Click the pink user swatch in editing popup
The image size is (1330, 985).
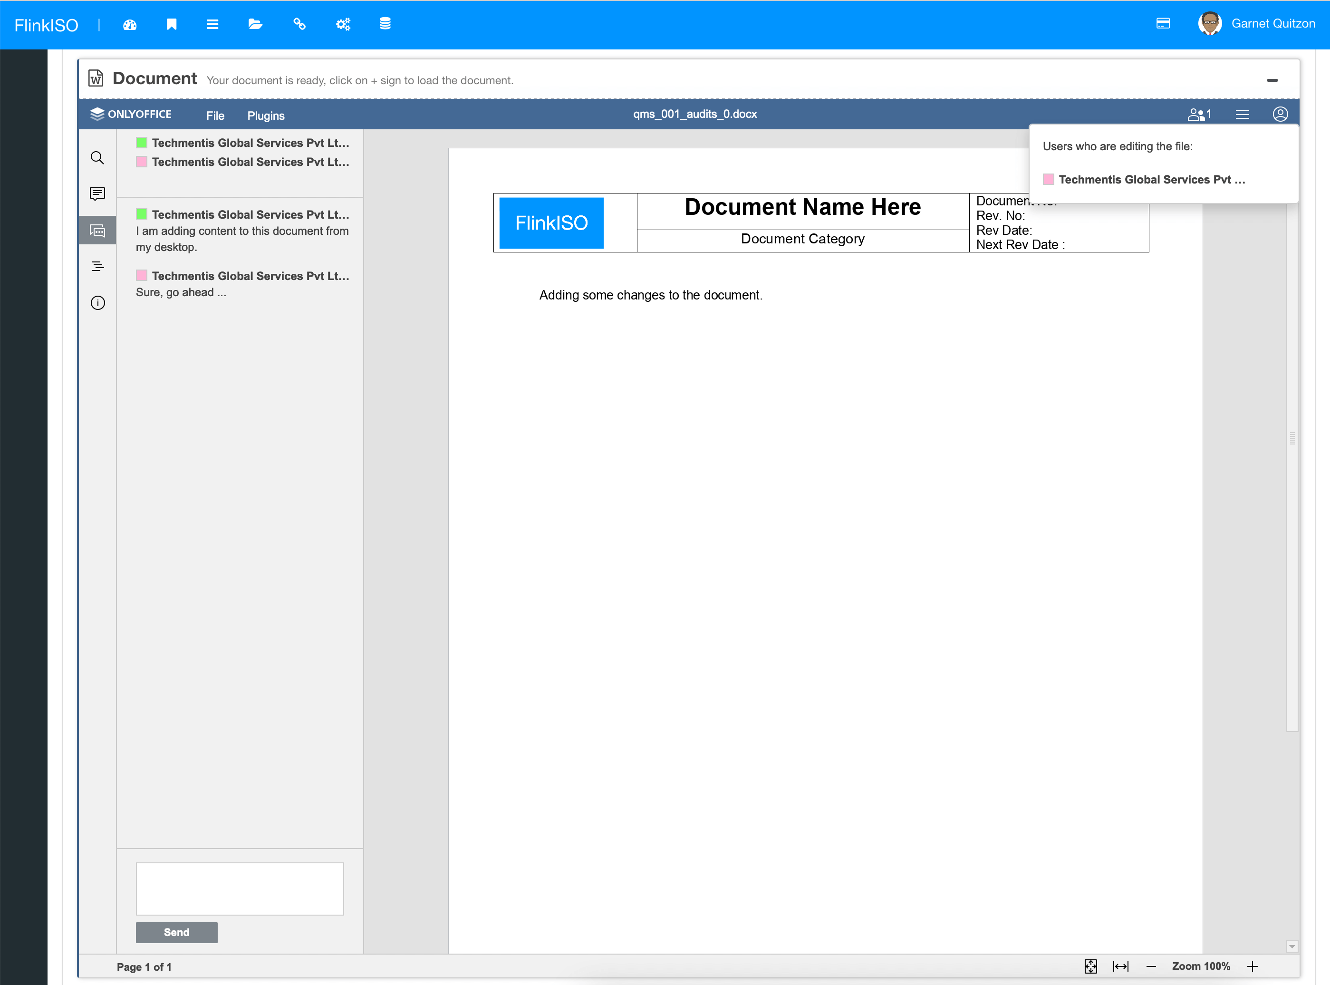(1048, 180)
